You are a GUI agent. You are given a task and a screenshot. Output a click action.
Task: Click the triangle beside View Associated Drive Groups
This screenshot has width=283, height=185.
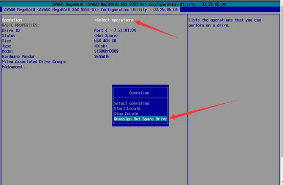click(3, 61)
